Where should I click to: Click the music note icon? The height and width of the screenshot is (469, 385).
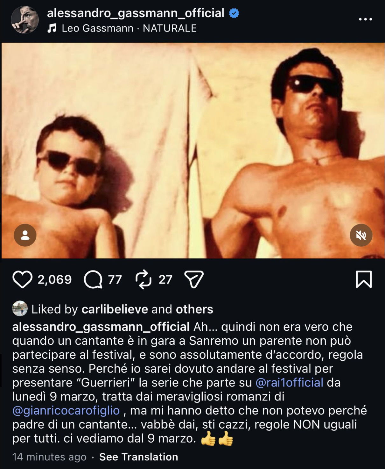[x=52, y=28]
